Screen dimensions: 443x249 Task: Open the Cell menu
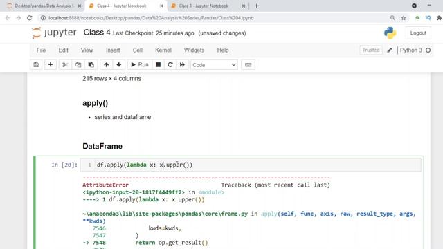click(x=138, y=50)
